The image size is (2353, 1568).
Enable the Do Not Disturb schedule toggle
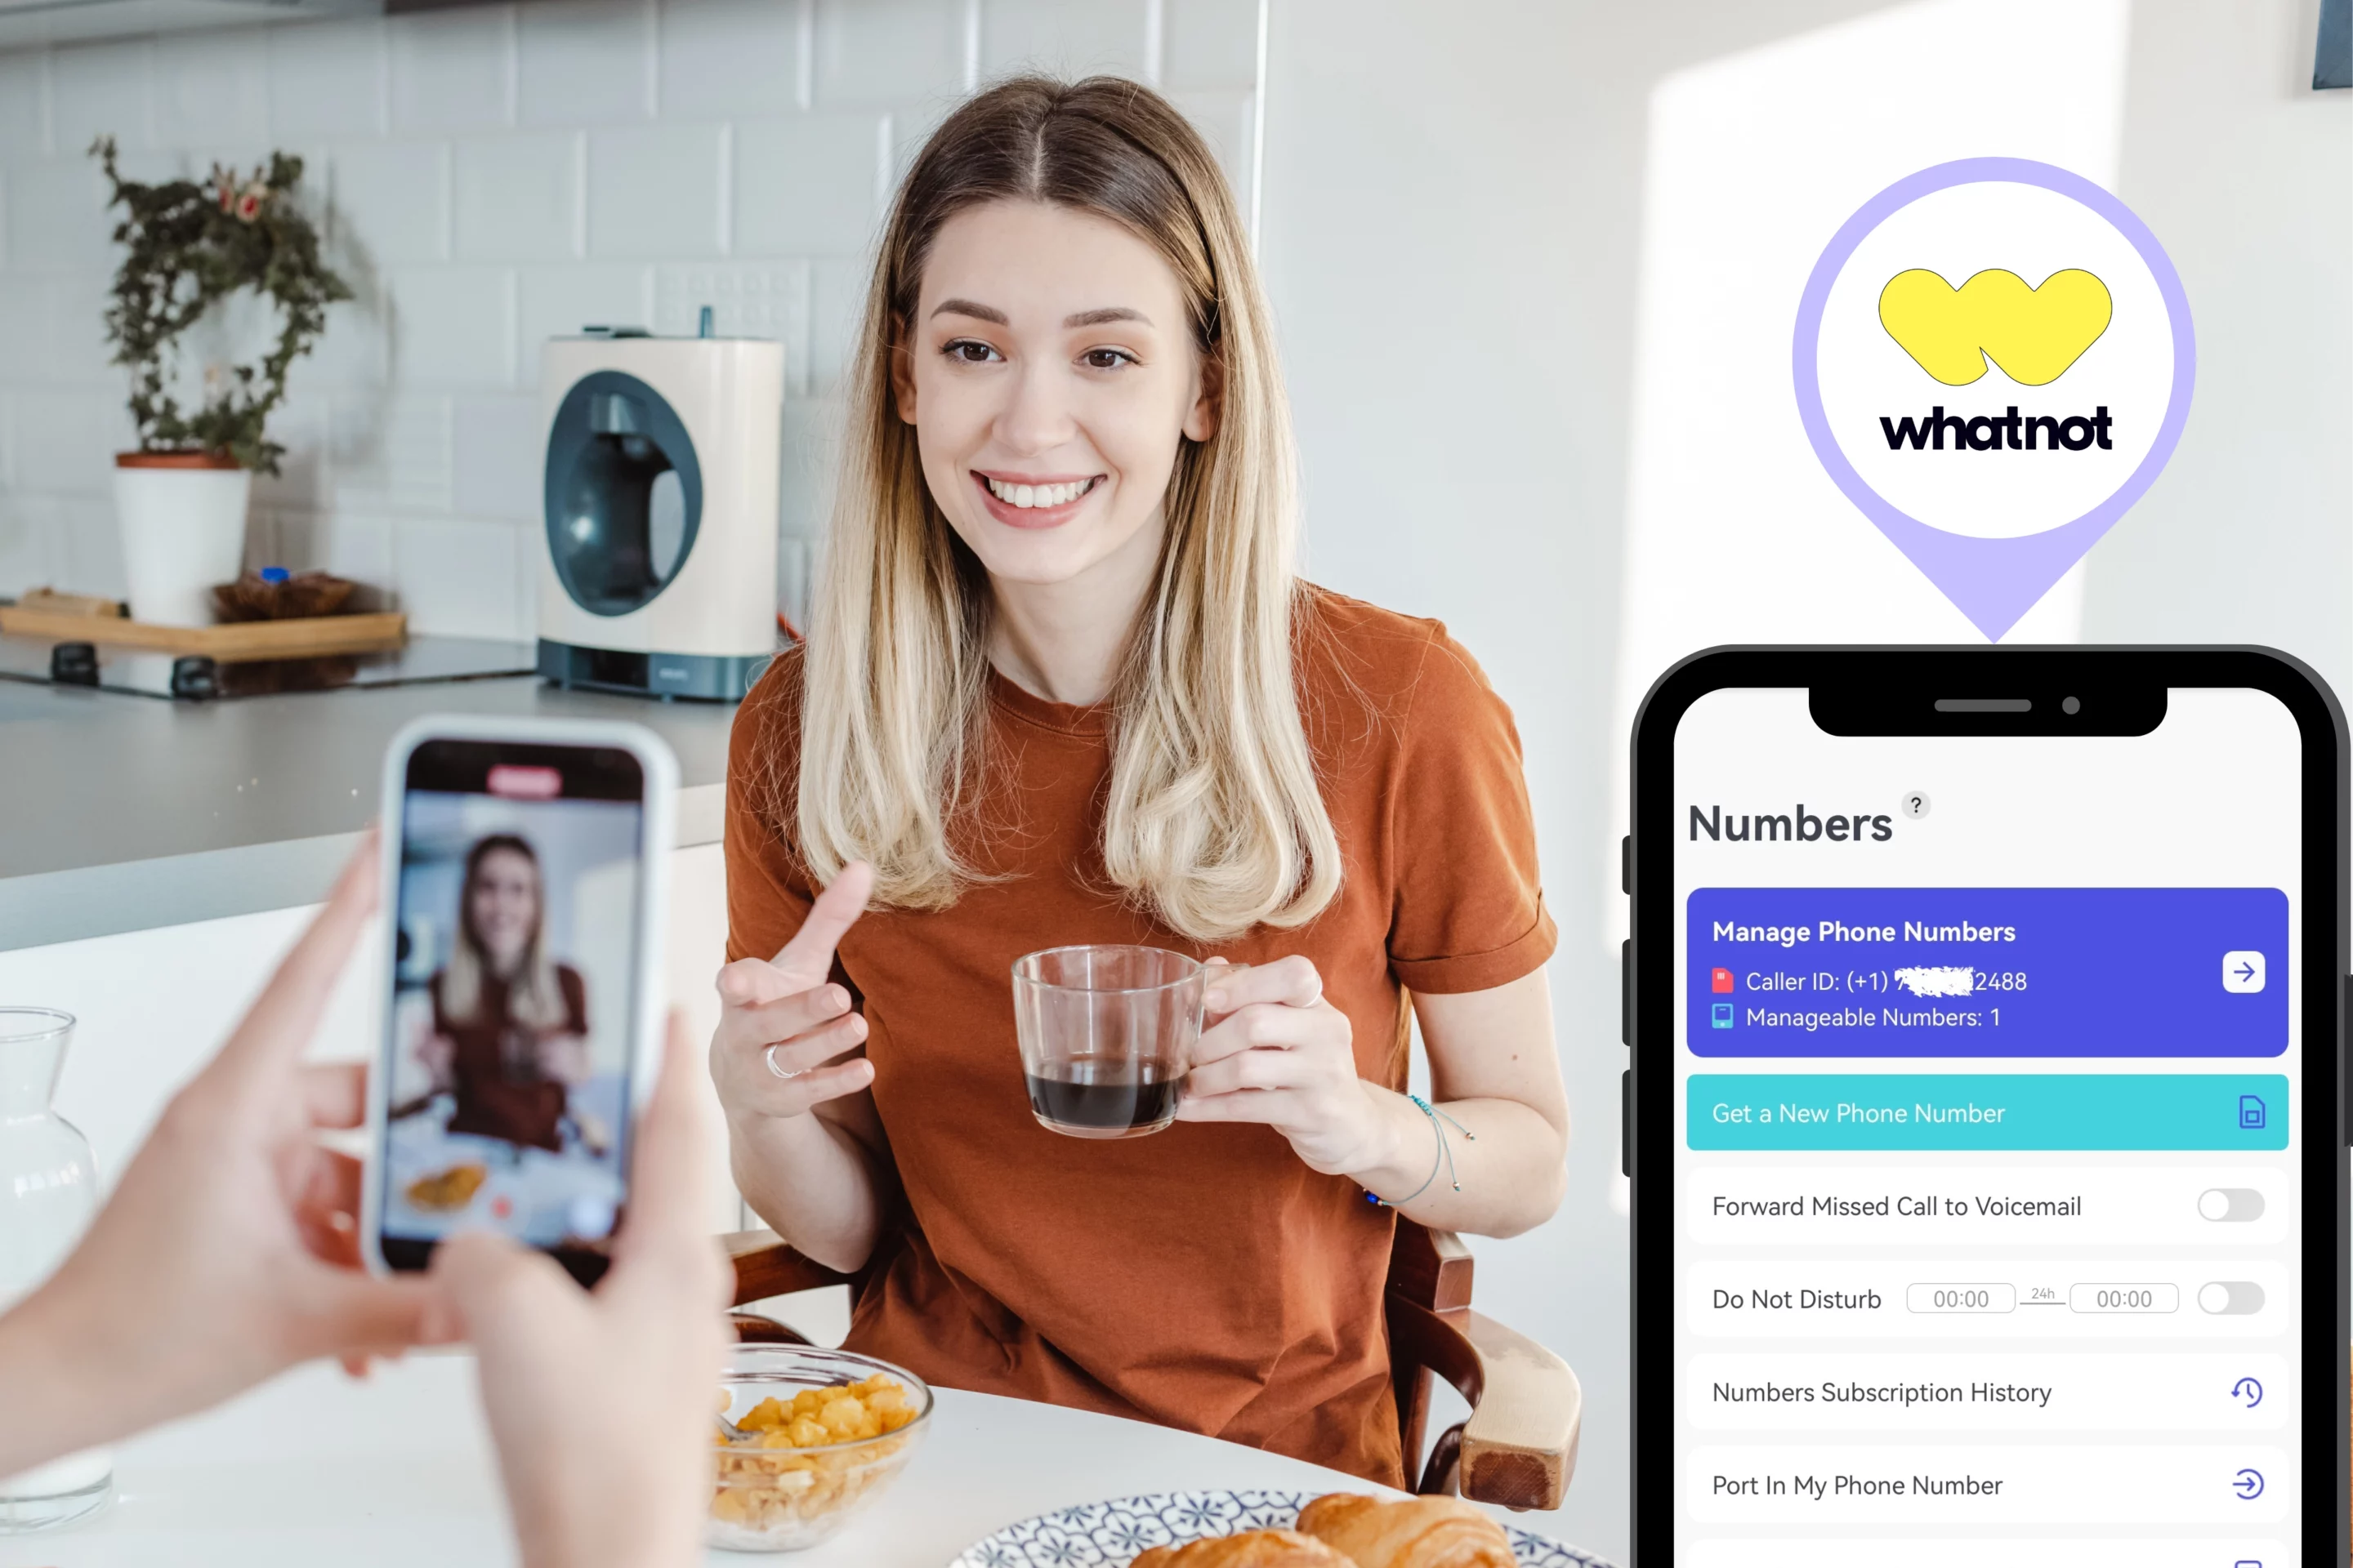pyautogui.click(x=2235, y=1298)
